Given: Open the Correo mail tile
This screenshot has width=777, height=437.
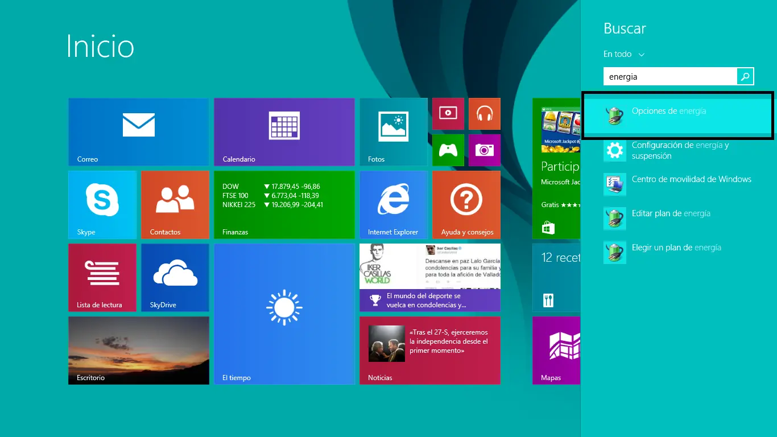Looking at the screenshot, I should pyautogui.click(x=139, y=132).
